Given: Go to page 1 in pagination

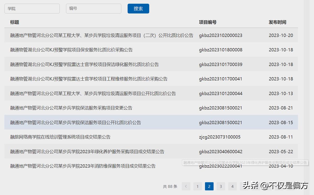Looking at the screenshot, I should [198, 186].
